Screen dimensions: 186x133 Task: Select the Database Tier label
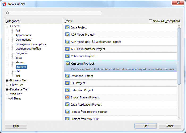click(19, 89)
